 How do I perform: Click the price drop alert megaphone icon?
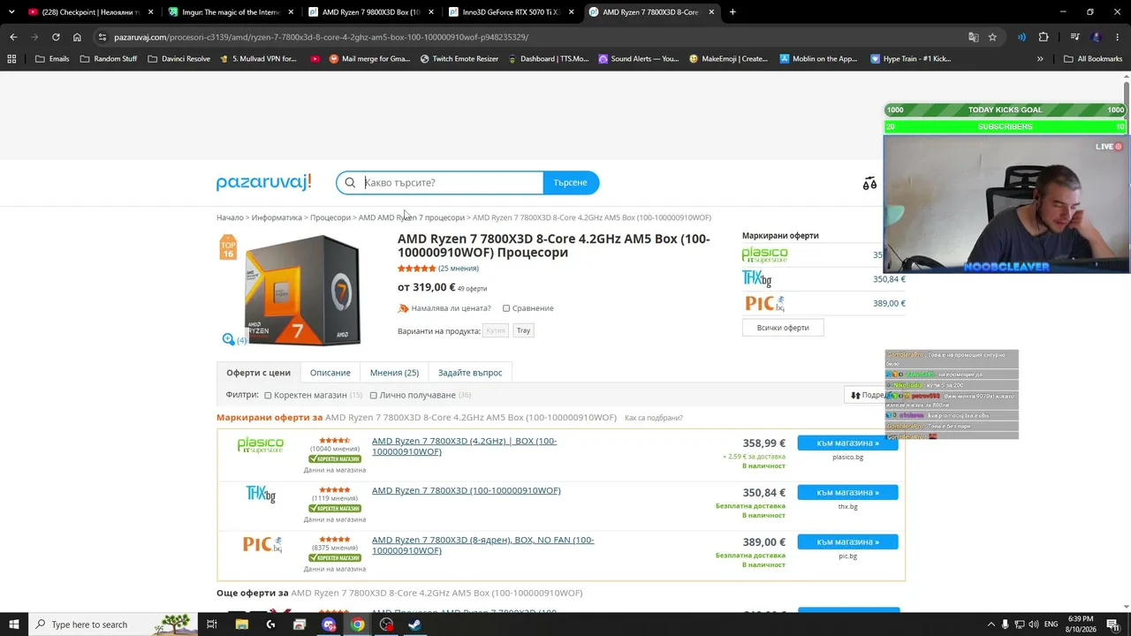403,308
